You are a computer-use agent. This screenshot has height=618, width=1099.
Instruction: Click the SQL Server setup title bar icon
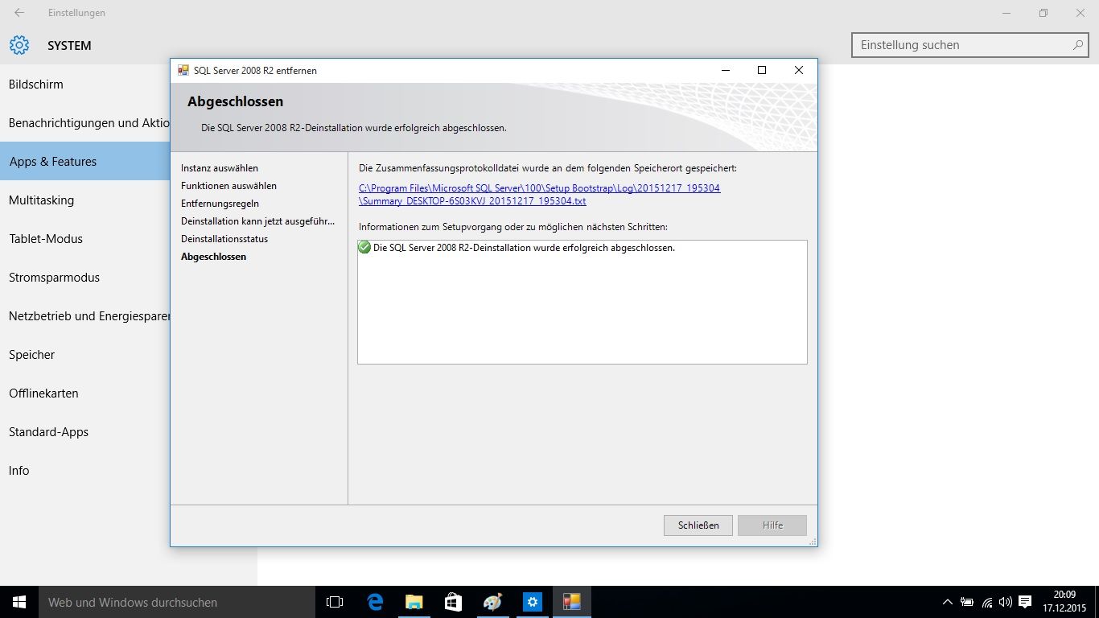point(183,70)
